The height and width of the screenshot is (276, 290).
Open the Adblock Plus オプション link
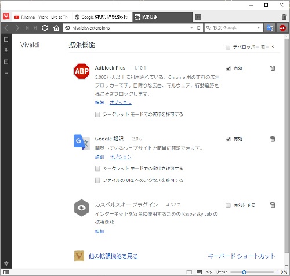pos(121,103)
